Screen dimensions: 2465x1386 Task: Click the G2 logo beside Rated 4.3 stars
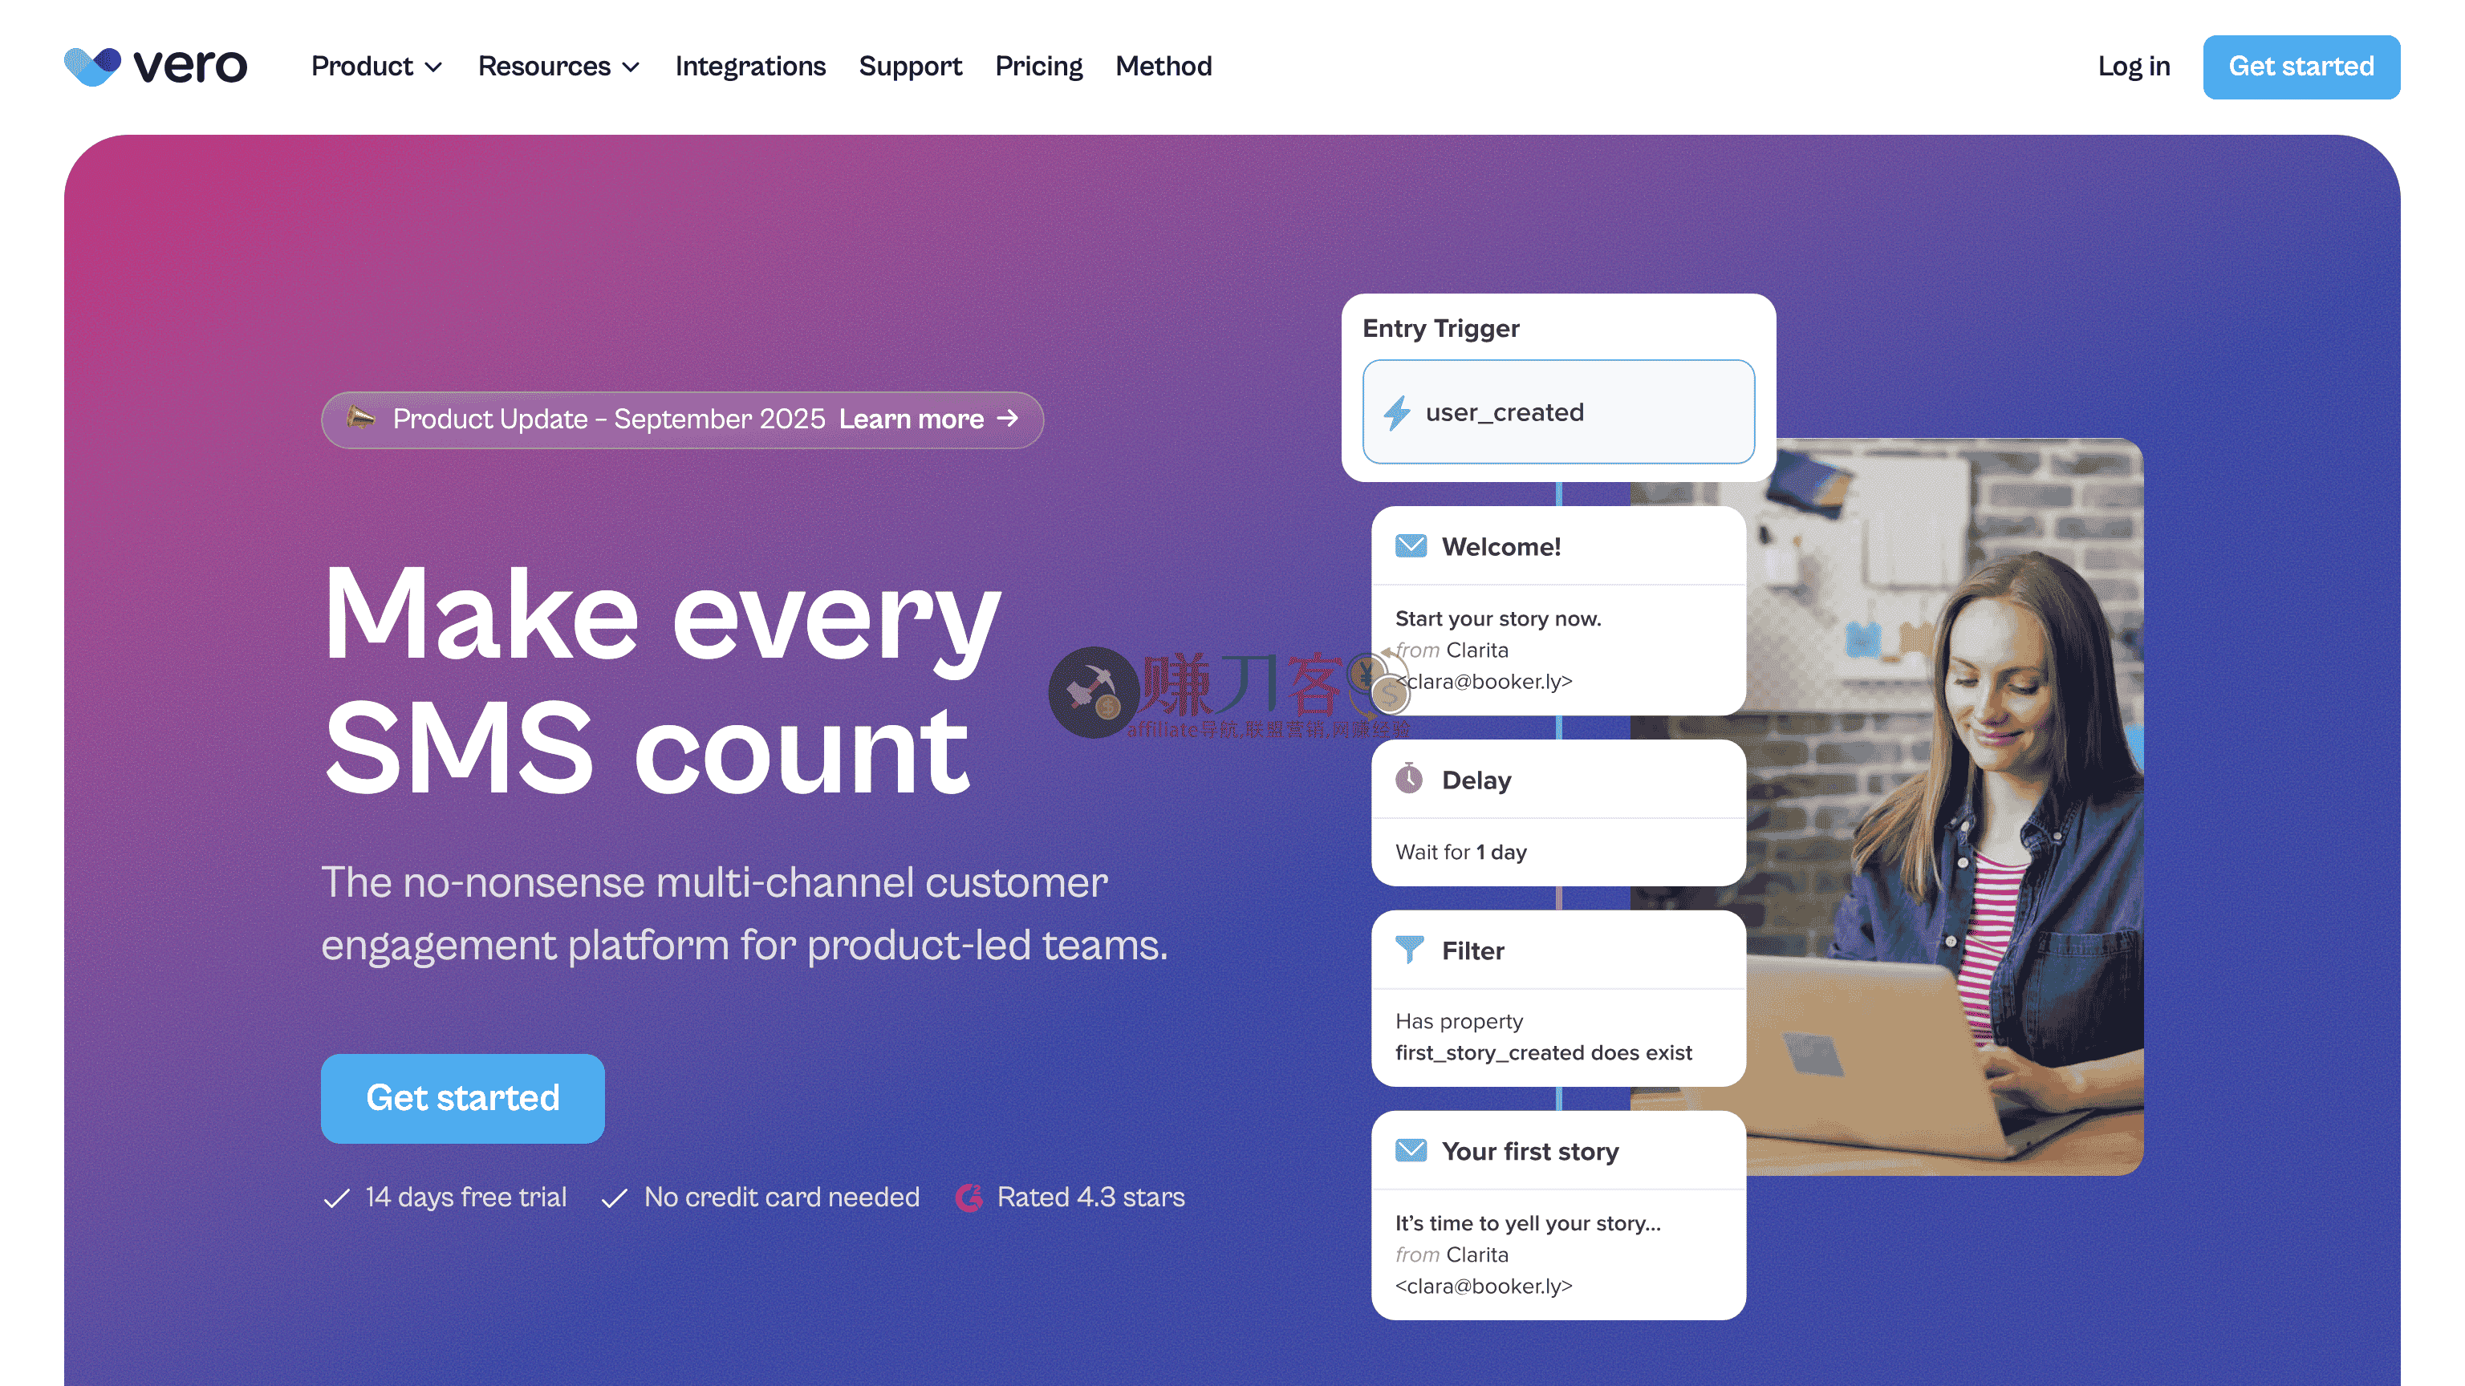[969, 1198]
